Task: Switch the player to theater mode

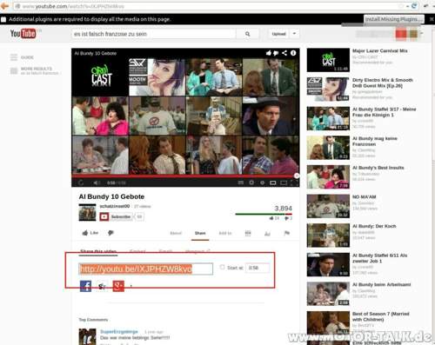Action: (x=273, y=182)
